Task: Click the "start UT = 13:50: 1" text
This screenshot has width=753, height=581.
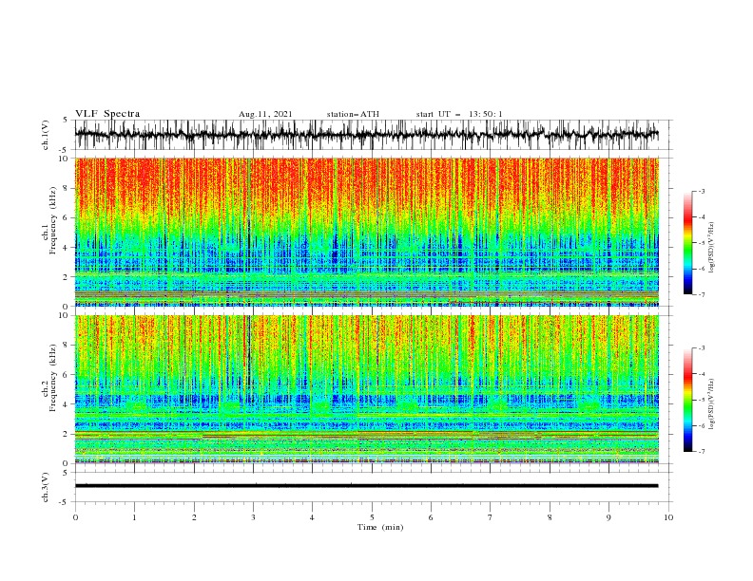Action: 459,114
